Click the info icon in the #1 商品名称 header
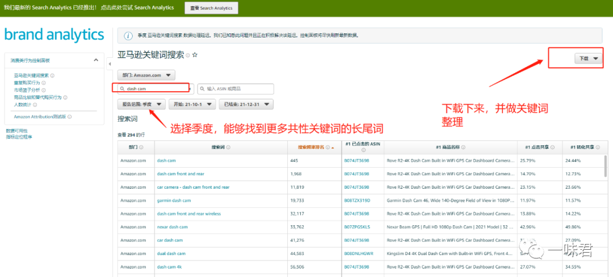Screen dimensions: 613x277 463,147
